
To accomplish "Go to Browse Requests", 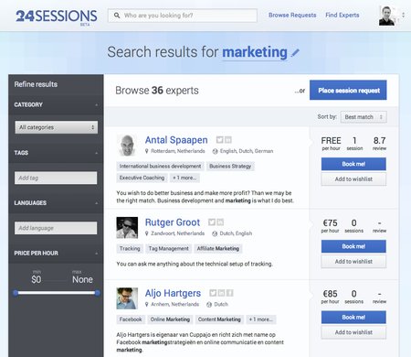I will pyautogui.click(x=292, y=15).
